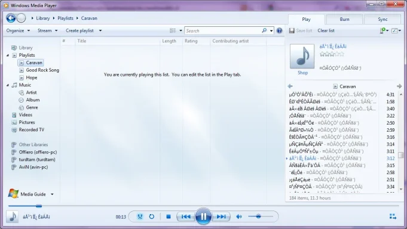
Task: Select the Good Rock Song playlist
Action: (x=42, y=70)
